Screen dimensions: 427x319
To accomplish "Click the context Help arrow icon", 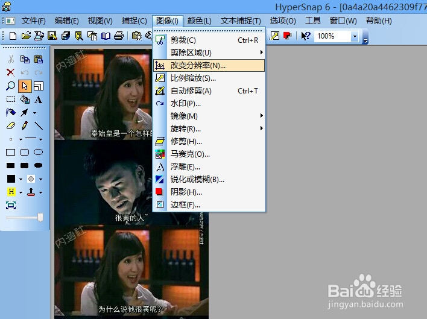I will (x=306, y=36).
